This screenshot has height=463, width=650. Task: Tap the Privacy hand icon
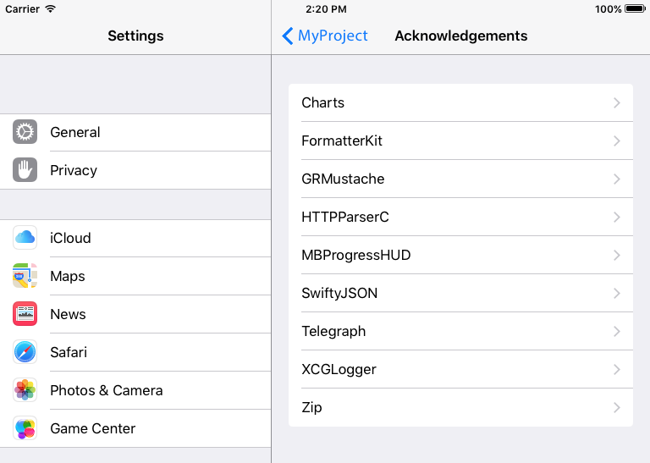click(25, 170)
